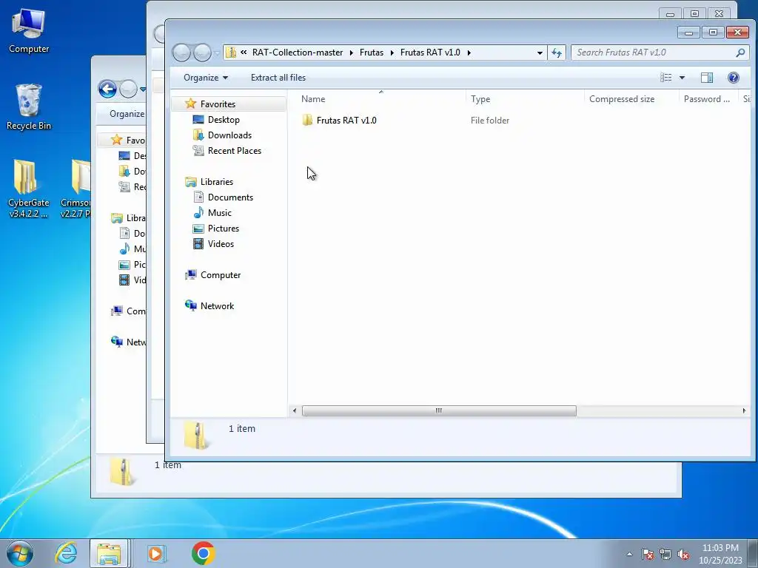Click the network tray icon
758x568 pixels.
click(x=665, y=554)
